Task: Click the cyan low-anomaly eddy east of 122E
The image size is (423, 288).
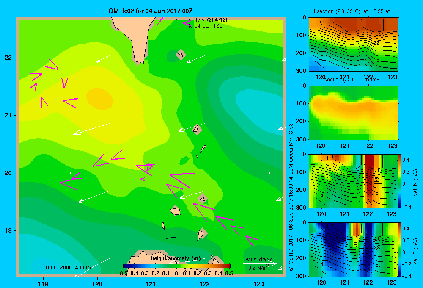Action: (x=260, y=109)
